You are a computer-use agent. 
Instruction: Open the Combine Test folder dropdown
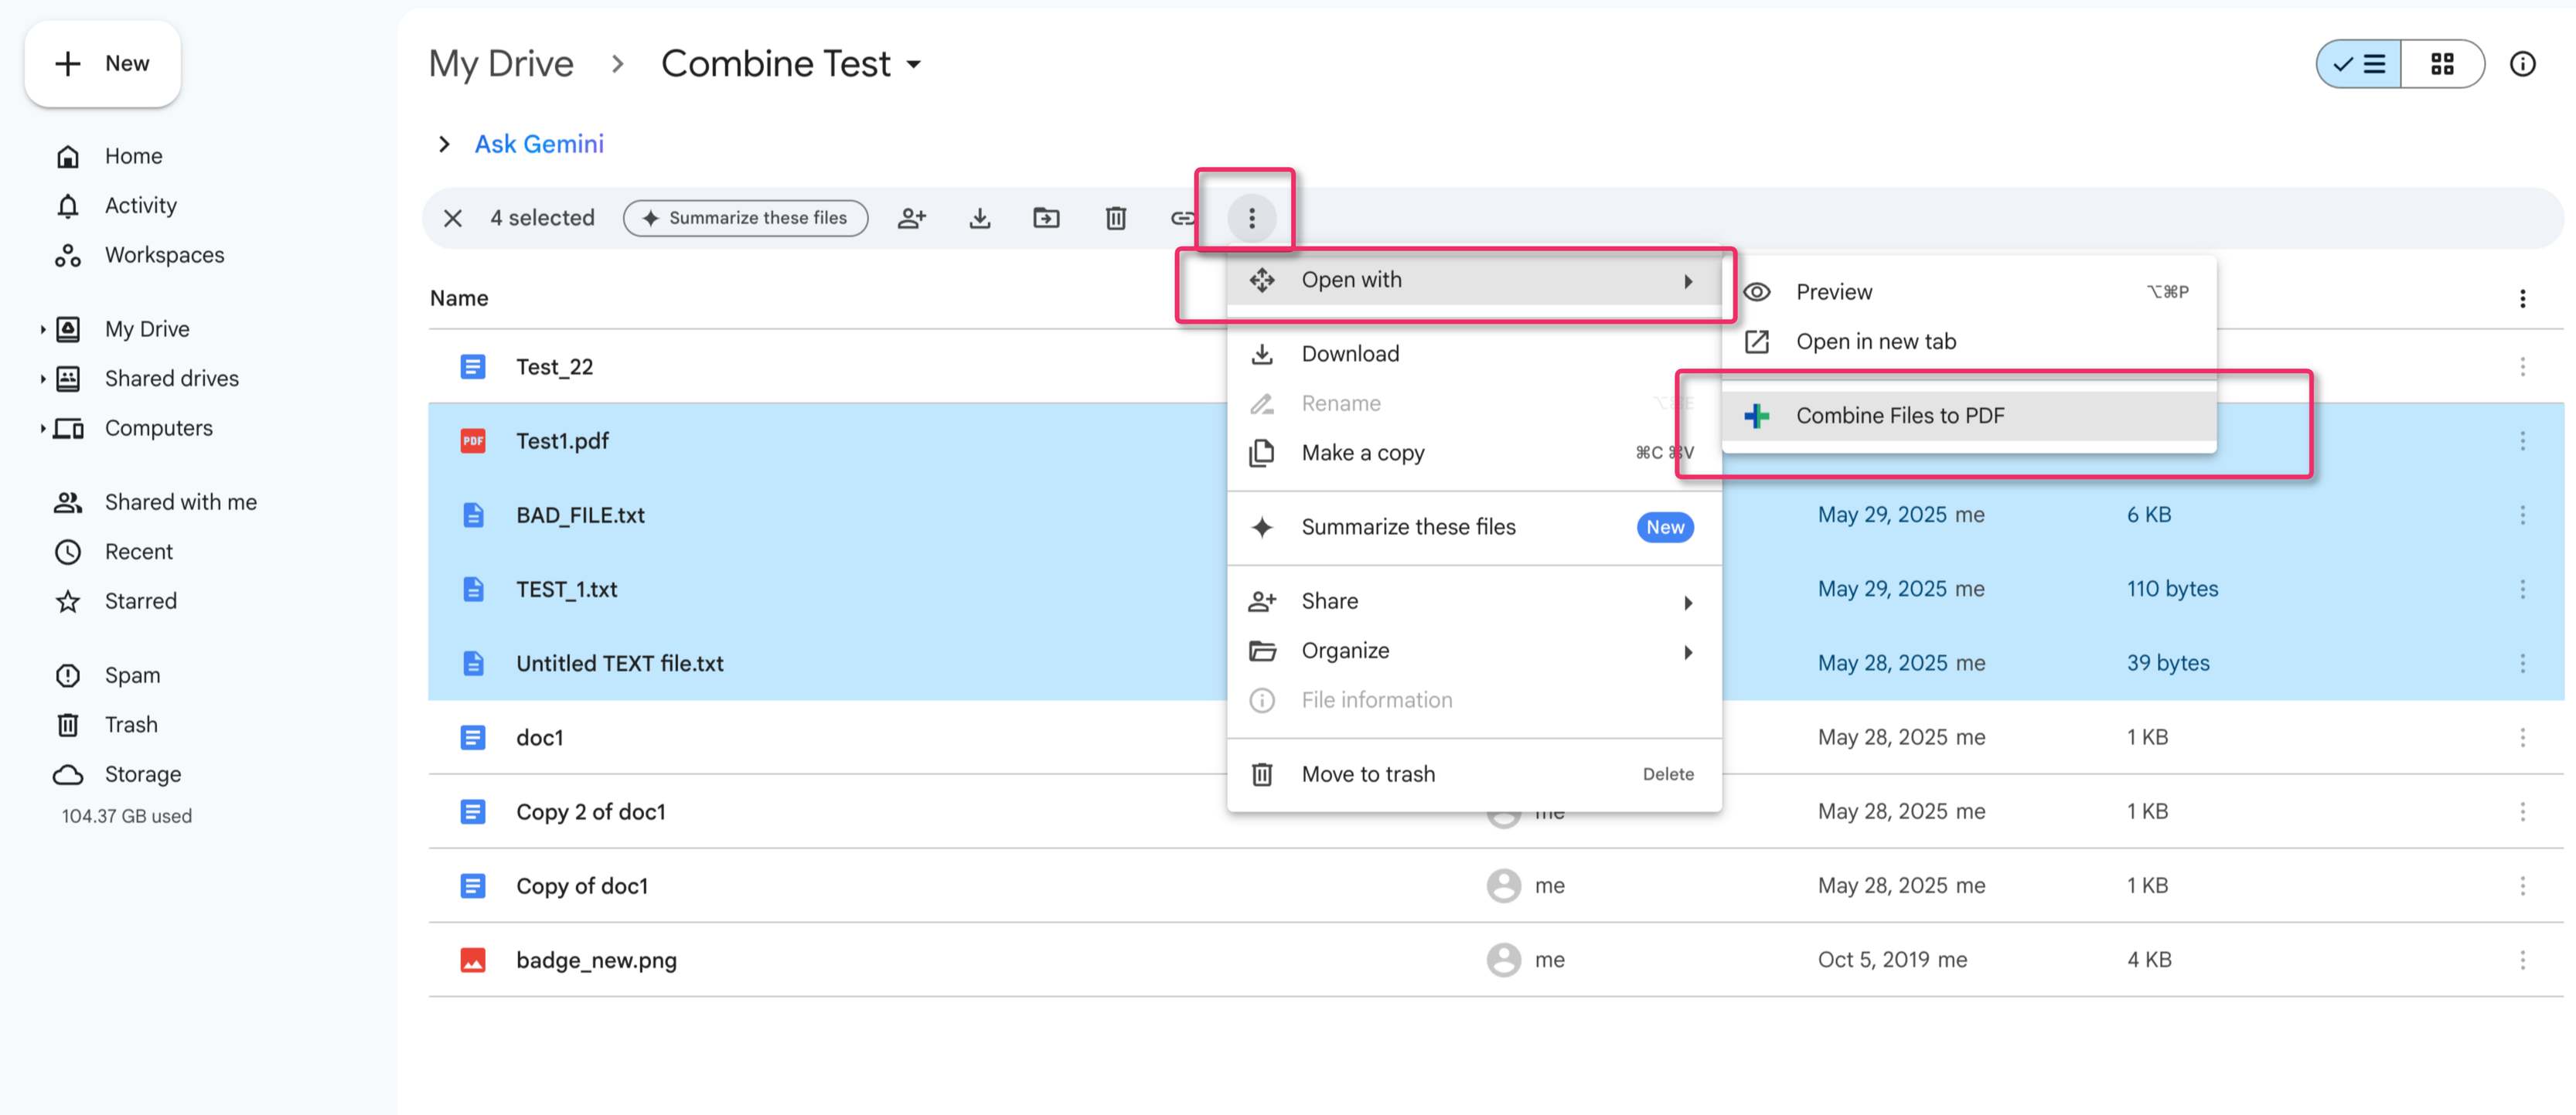click(791, 64)
